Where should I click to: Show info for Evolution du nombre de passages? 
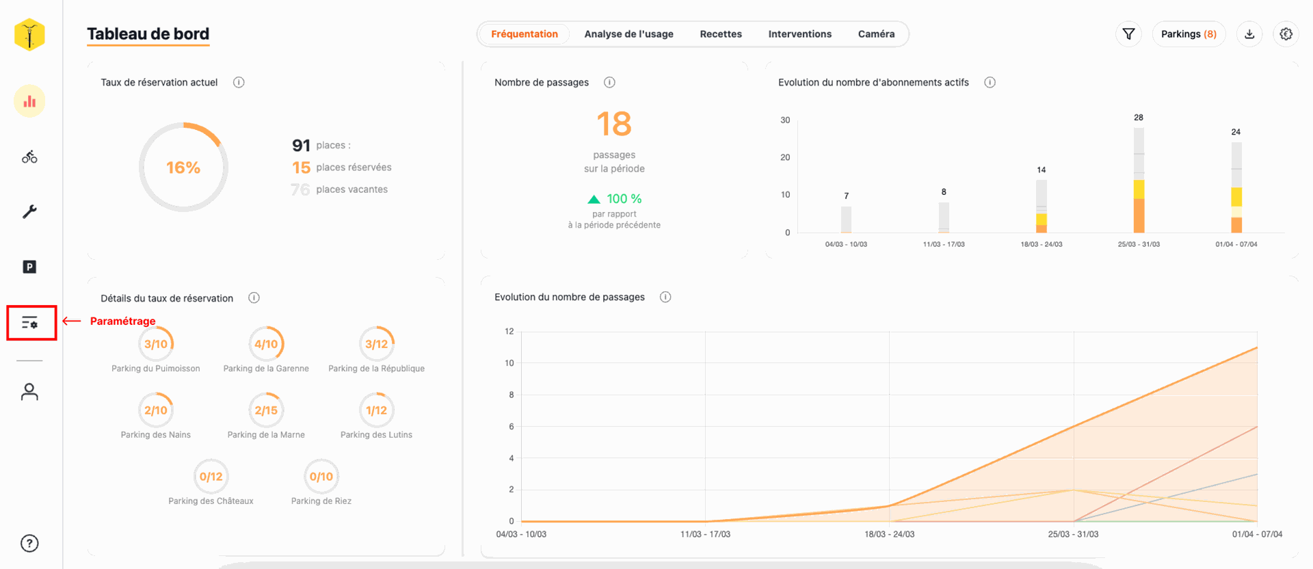tap(665, 297)
